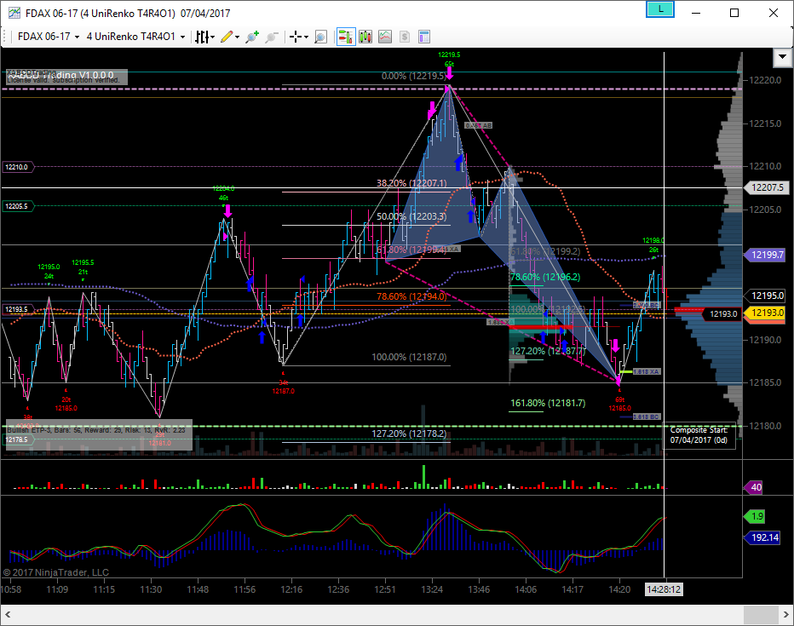Click the 40 volume indicator marker

click(753, 487)
